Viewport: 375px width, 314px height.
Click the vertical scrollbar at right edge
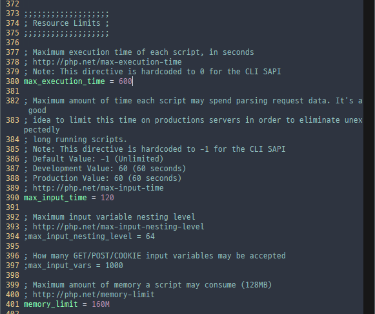369,157
